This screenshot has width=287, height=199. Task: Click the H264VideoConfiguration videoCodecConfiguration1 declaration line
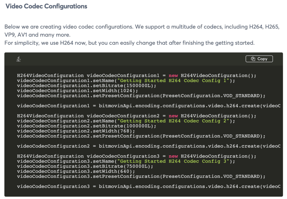pyautogui.click(x=136, y=76)
